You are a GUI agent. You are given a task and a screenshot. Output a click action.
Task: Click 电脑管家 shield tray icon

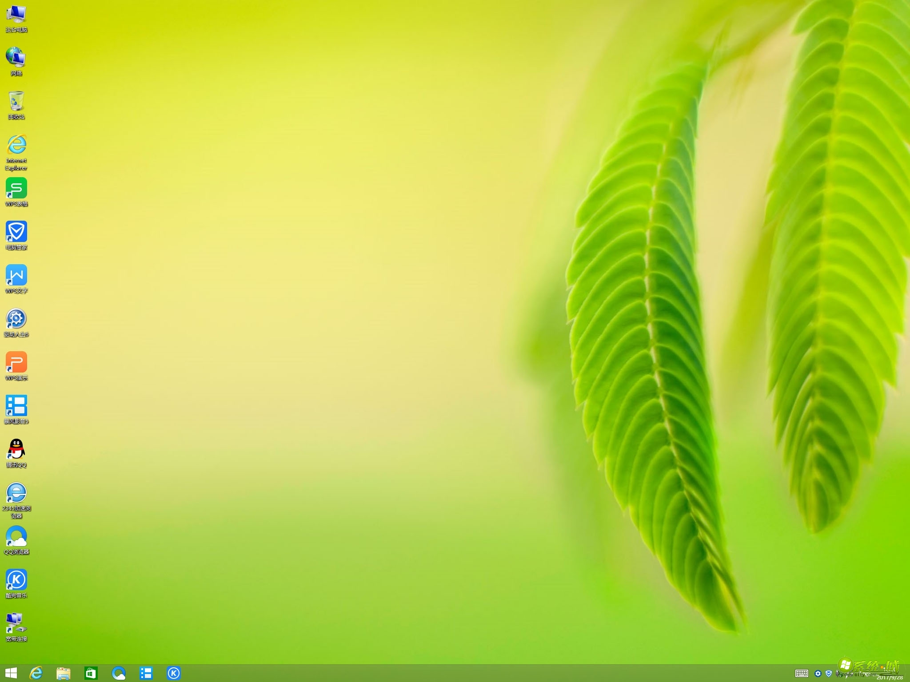click(x=829, y=673)
